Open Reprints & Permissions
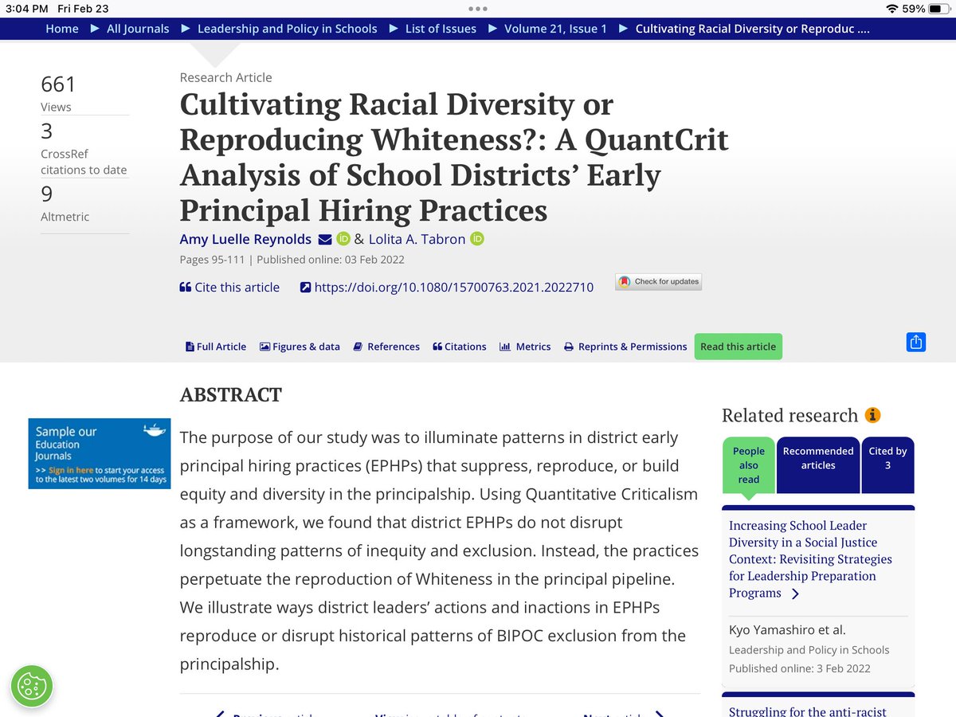This screenshot has width=956, height=717. (x=625, y=347)
